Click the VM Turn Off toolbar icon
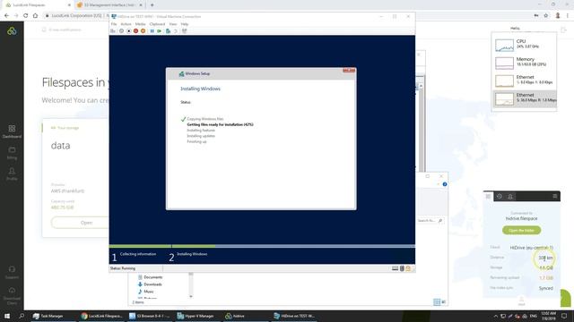This screenshot has height=322, width=574. [x=129, y=31]
